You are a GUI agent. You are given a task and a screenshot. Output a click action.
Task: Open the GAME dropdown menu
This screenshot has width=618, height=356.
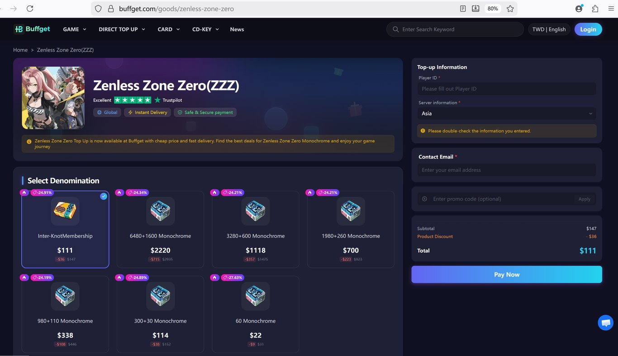pos(75,29)
